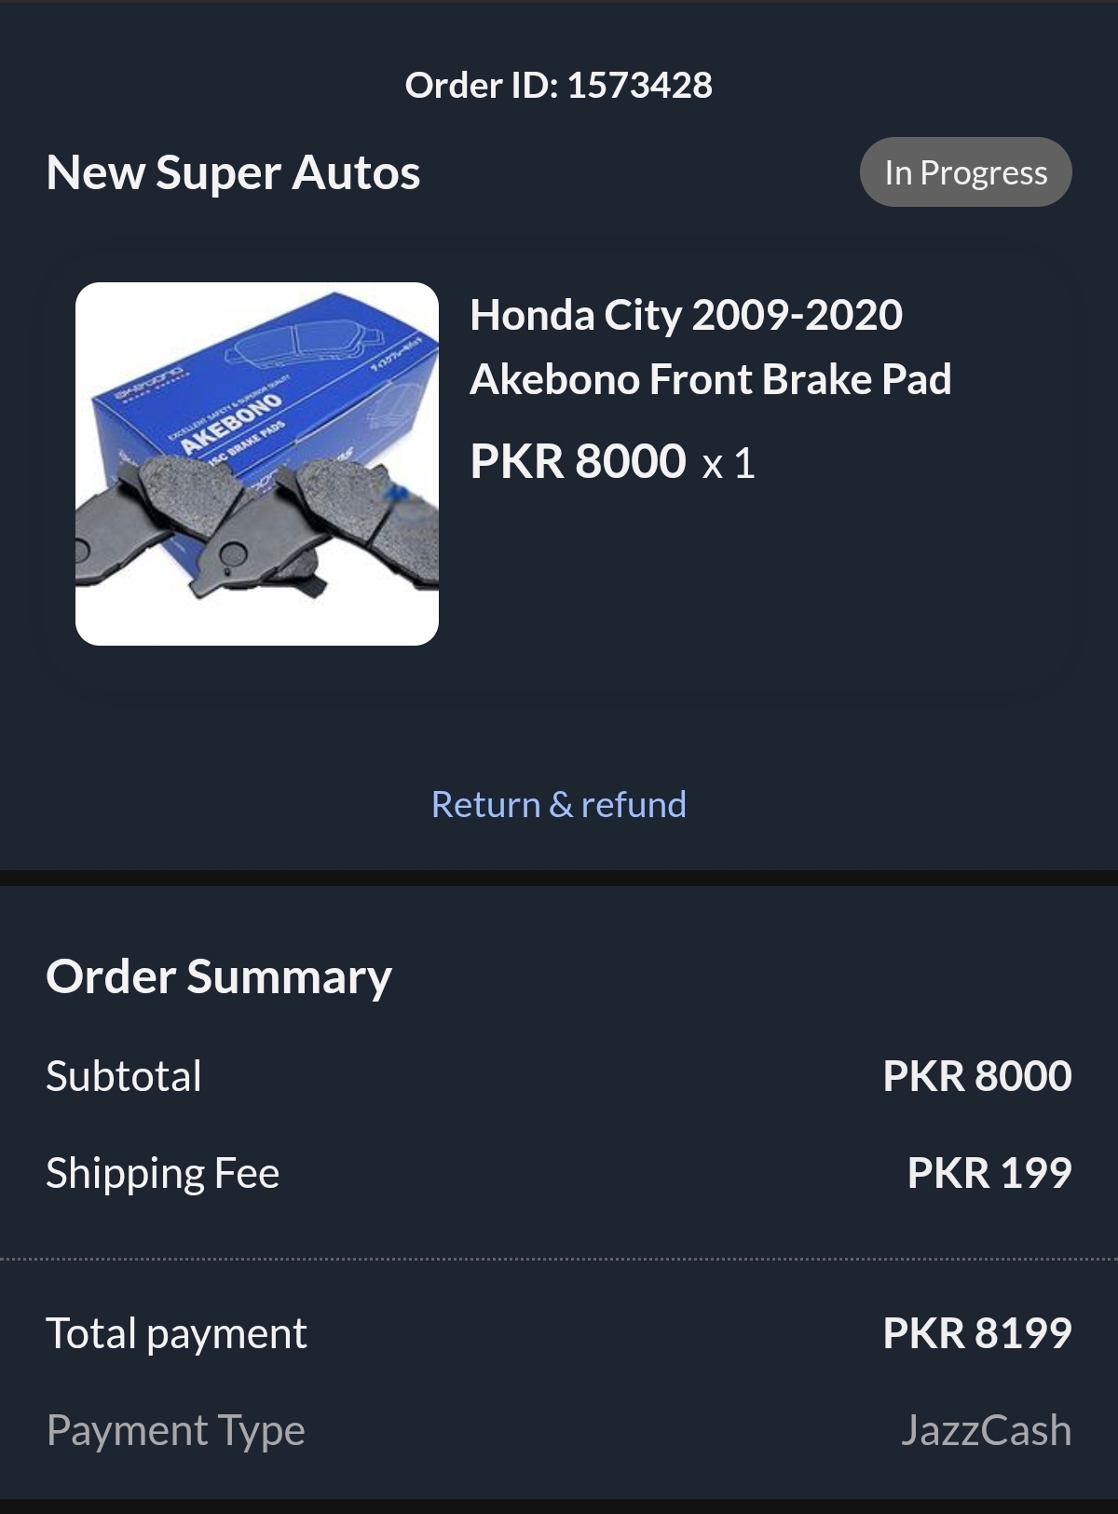Tap the PKR 8000 subtotal amount
This screenshot has height=1514, width=1118.
(x=977, y=1076)
